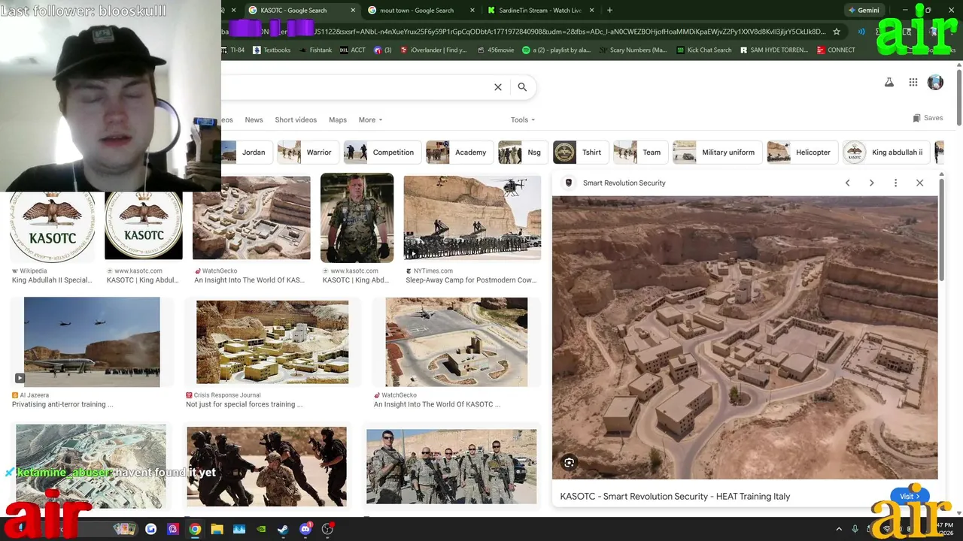Open Textbooks bookmark

tap(272, 50)
